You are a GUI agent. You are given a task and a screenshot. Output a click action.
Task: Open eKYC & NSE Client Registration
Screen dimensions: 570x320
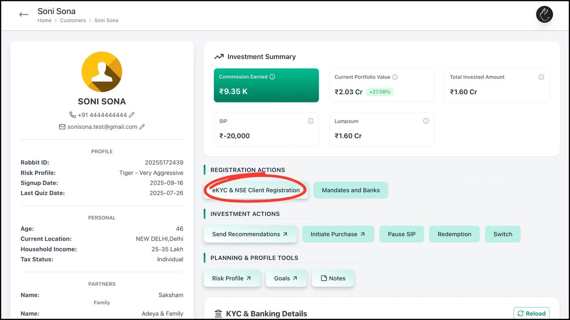[256, 190]
